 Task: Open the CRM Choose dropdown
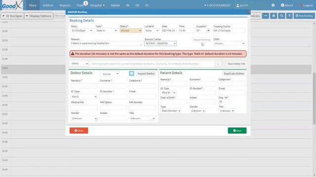tap(229, 43)
